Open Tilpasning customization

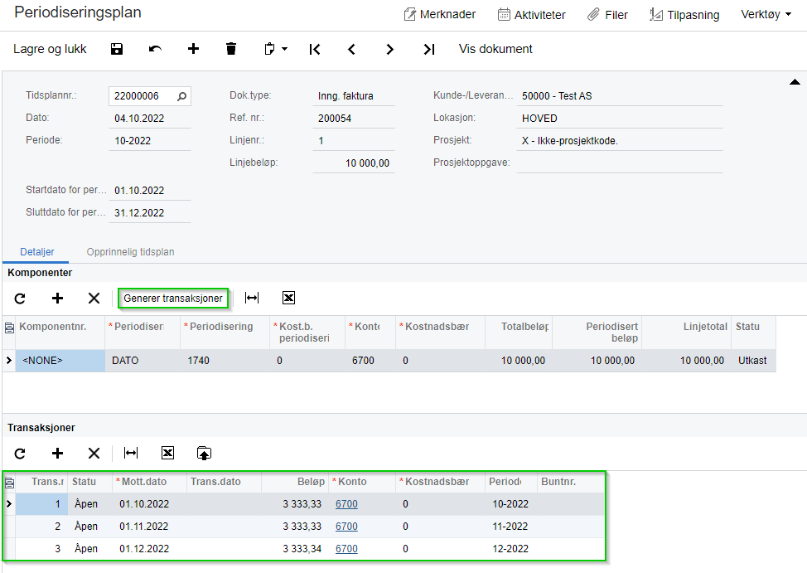pyautogui.click(x=684, y=15)
